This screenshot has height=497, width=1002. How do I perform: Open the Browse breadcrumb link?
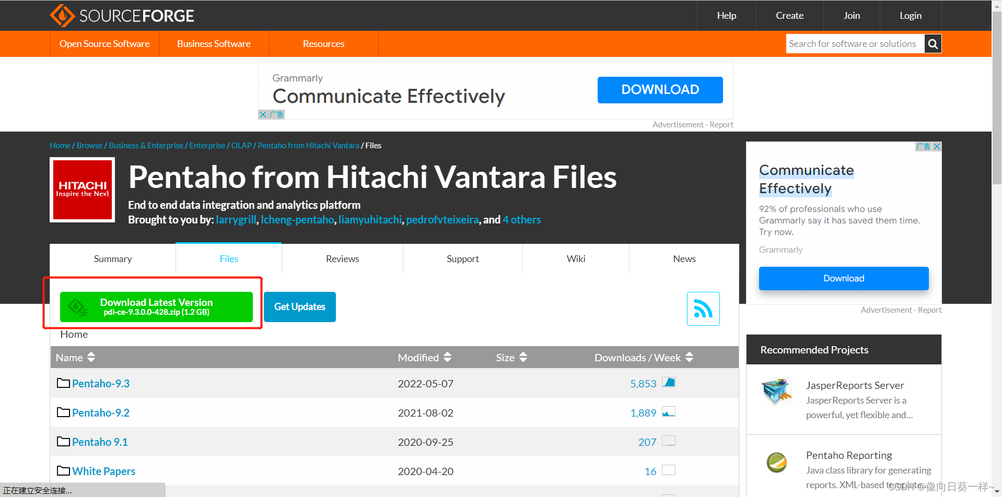click(90, 146)
